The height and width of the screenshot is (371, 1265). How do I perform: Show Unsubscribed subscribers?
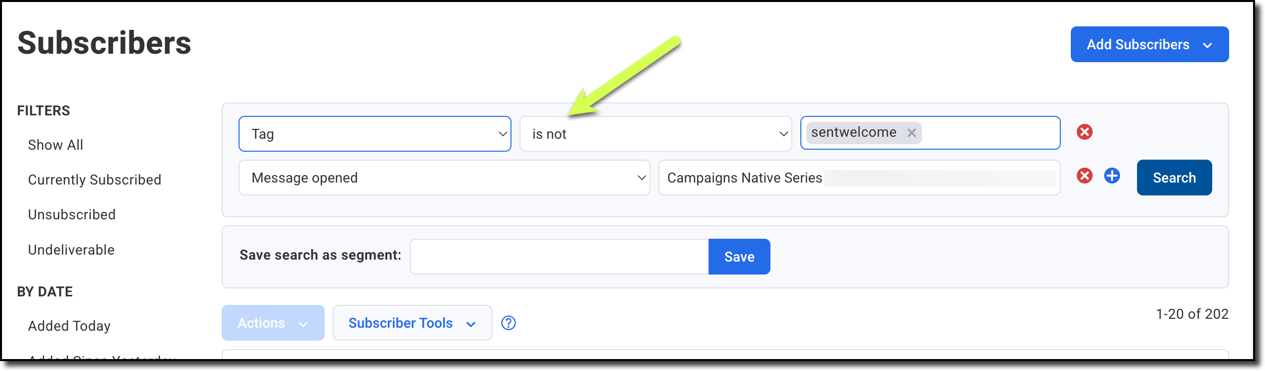point(72,215)
